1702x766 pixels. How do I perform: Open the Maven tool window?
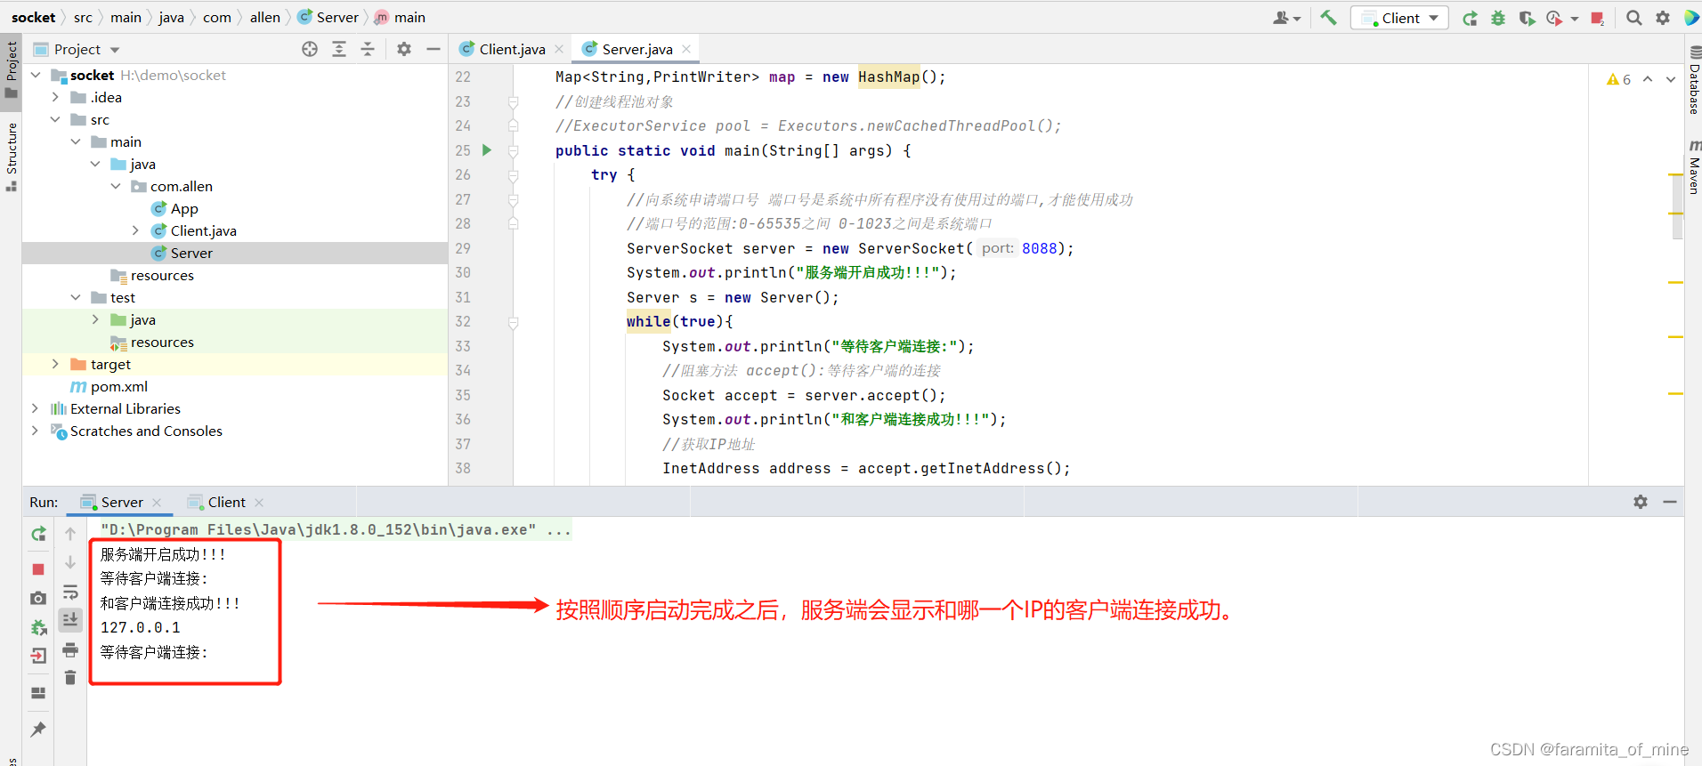[1694, 167]
